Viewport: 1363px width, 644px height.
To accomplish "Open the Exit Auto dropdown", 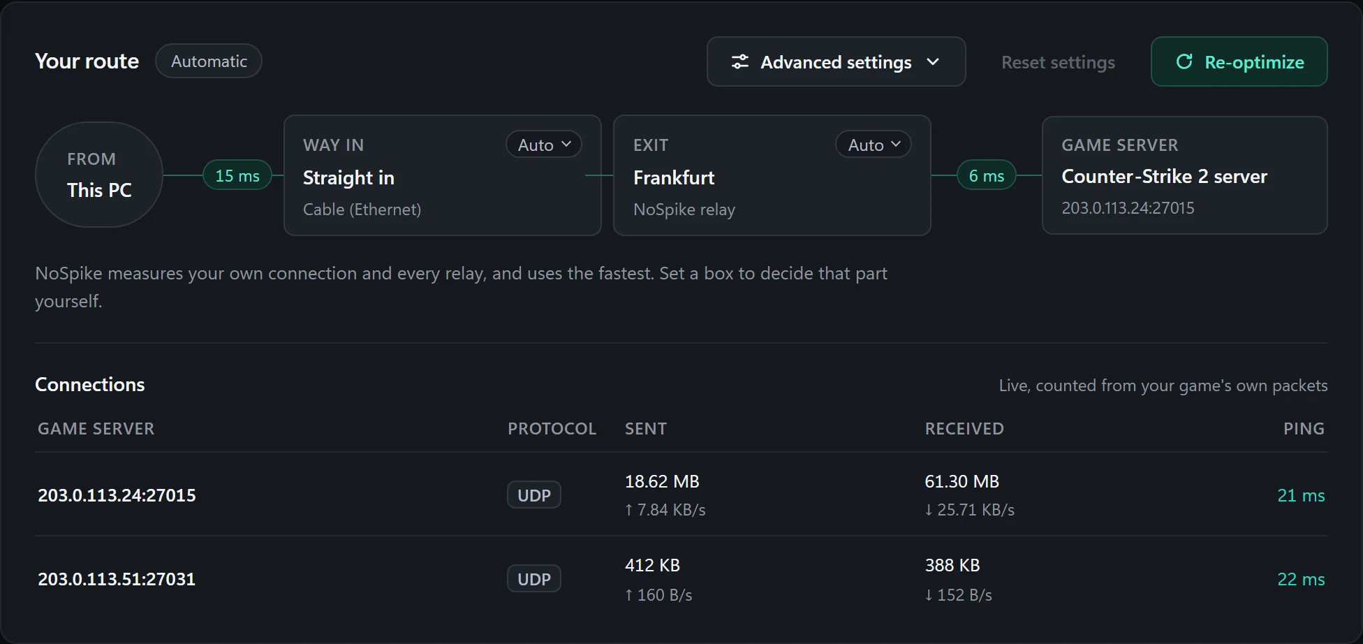I will click(x=874, y=145).
